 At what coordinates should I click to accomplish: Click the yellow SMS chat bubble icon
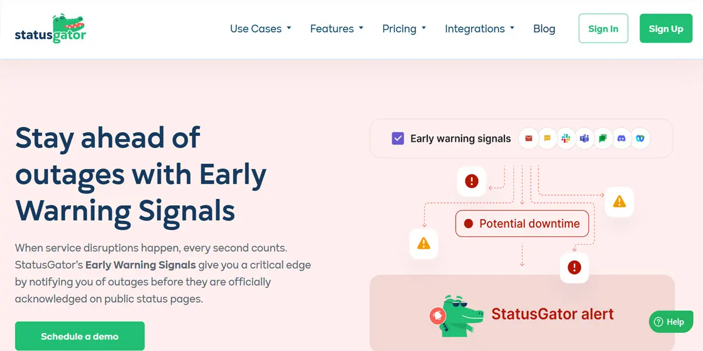547,139
